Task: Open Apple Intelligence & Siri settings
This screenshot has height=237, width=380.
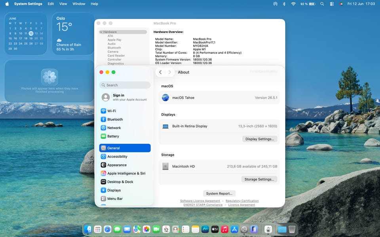Action: tap(125, 174)
